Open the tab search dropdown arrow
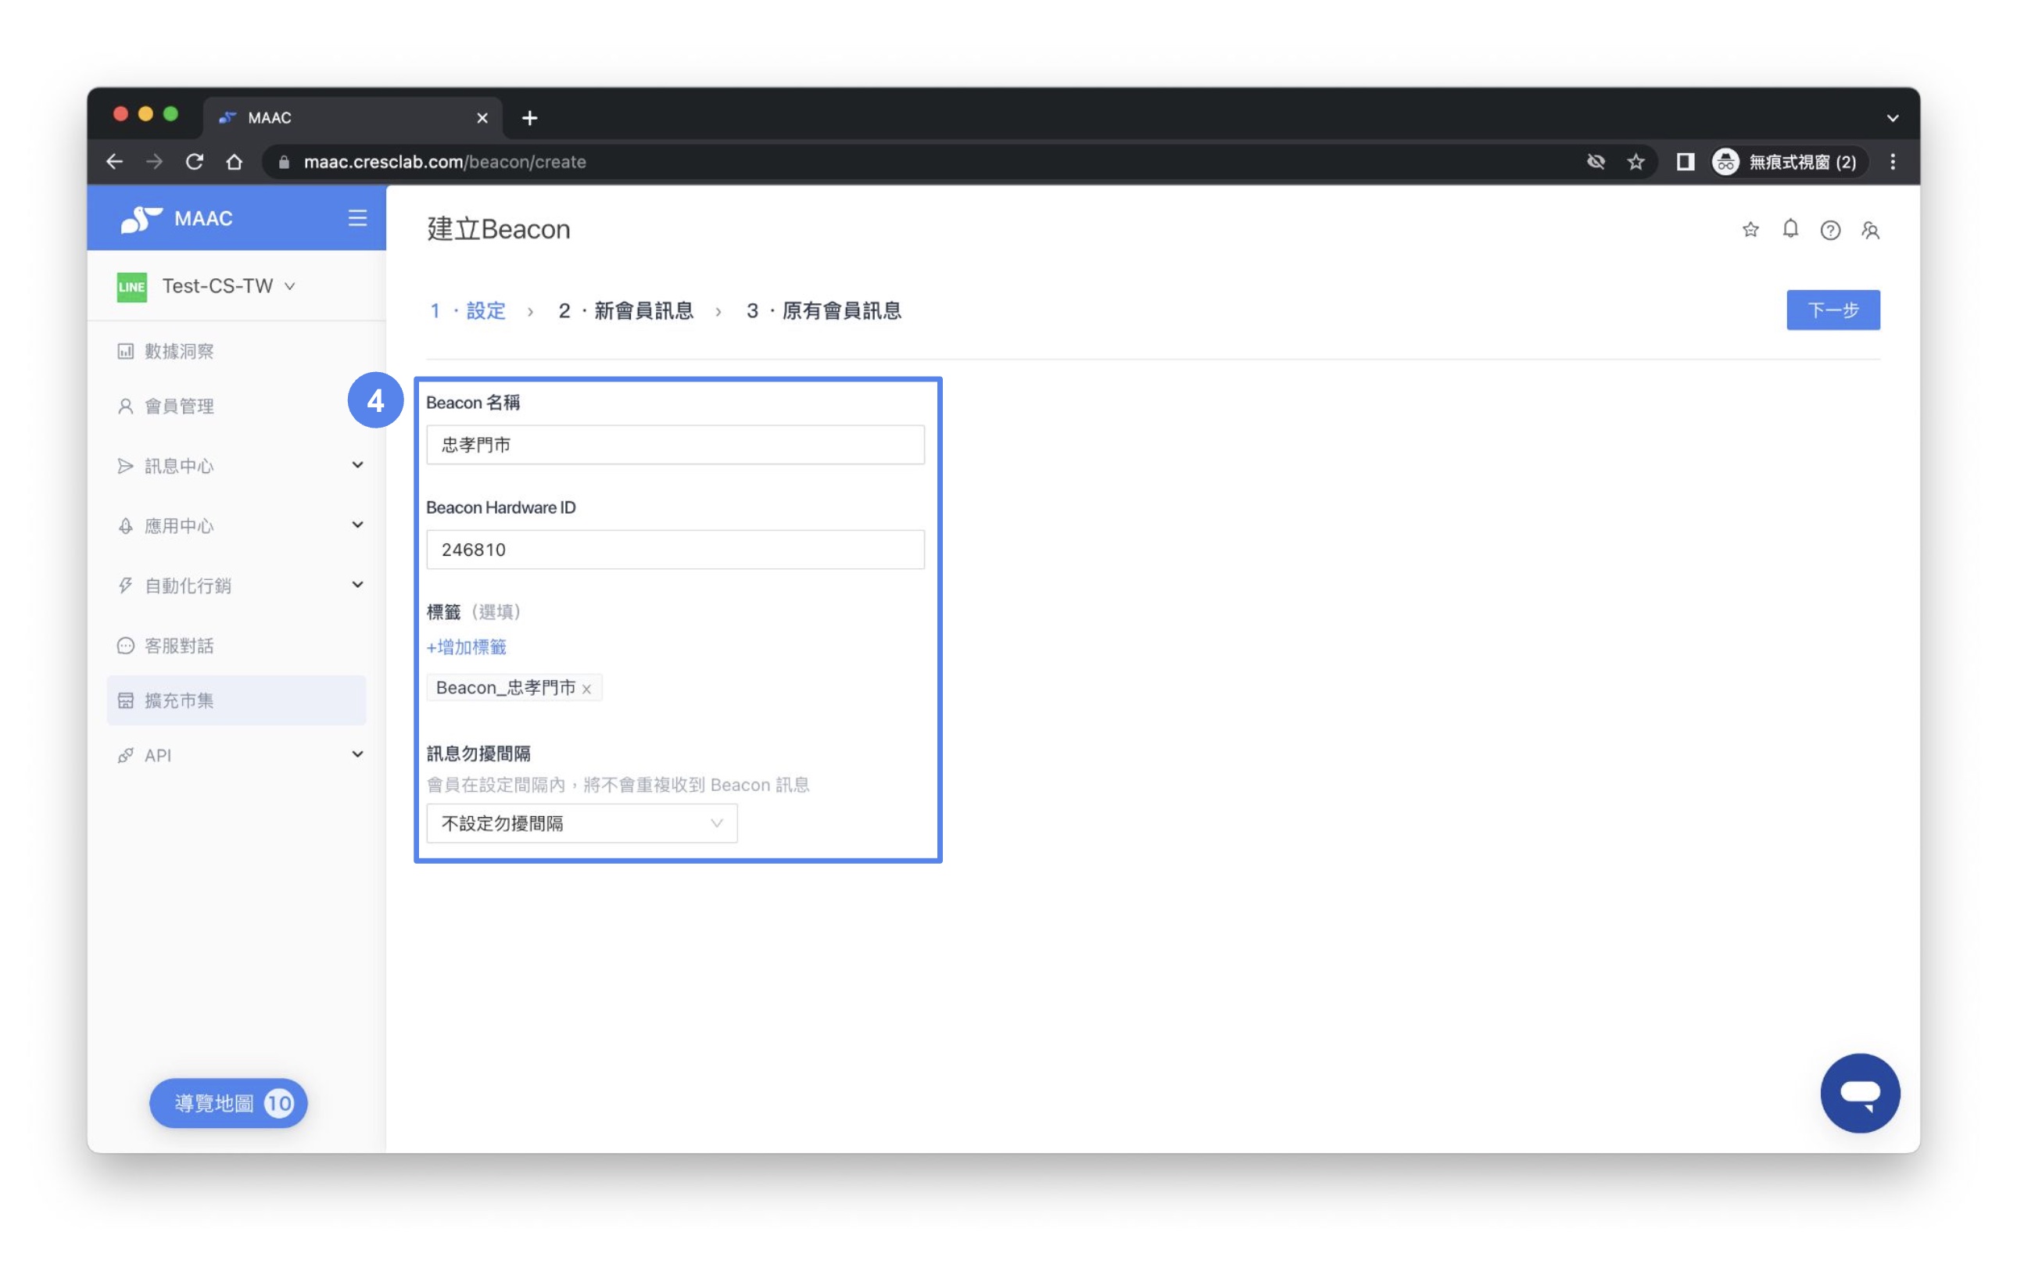Image resolution: width=2017 pixels, height=1282 pixels. [x=1893, y=118]
